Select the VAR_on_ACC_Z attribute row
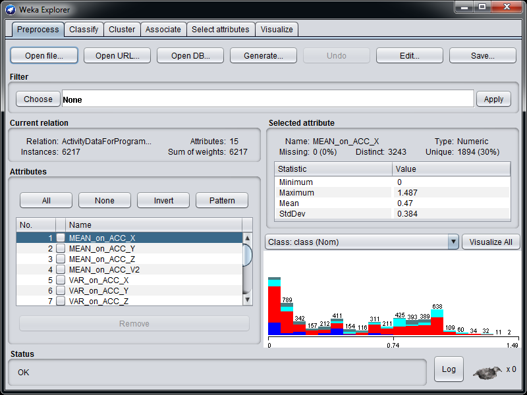Image resolution: width=527 pixels, height=395 pixels. pyautogui.click(x=129, y=301)
